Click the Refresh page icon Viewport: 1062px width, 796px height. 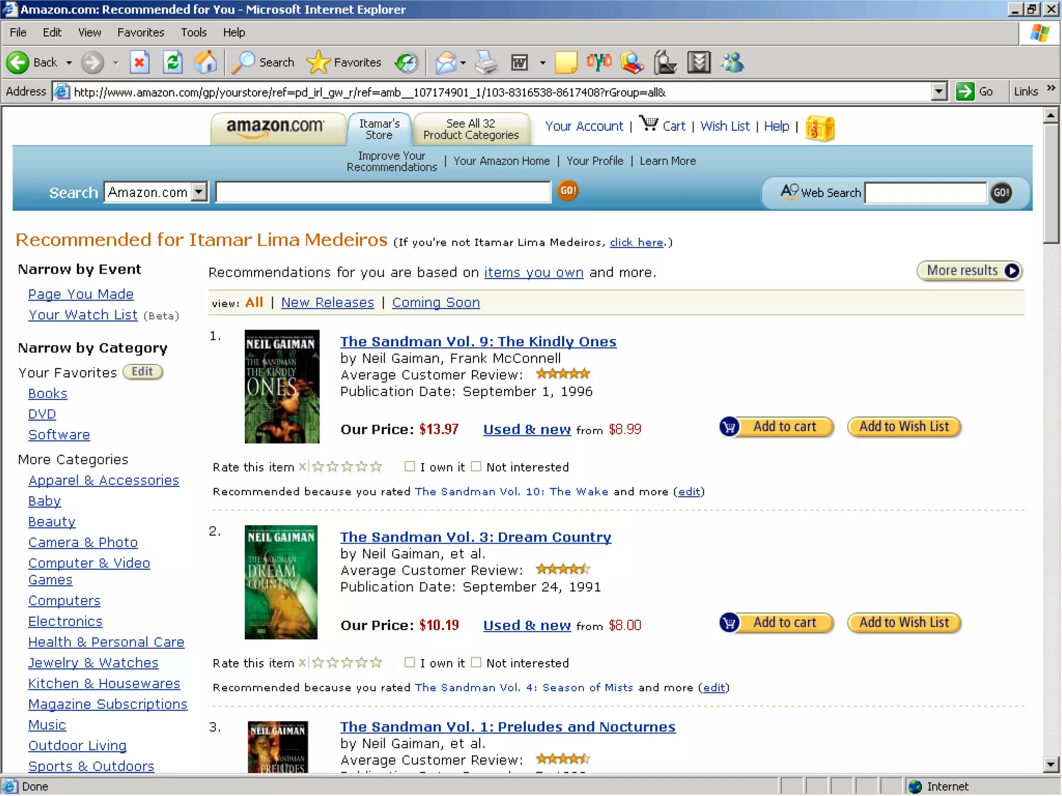(x=173, y=63)
